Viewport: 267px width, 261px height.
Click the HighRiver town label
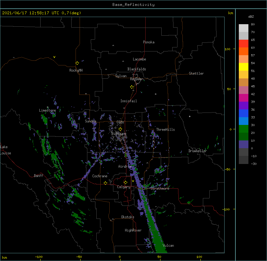(133, 230)
